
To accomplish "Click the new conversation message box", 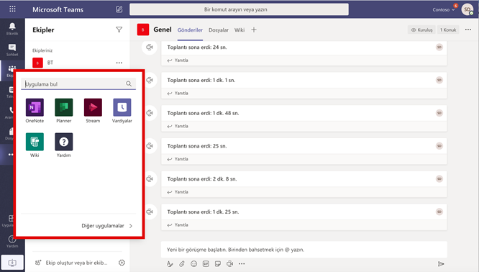I will click(x=304, y=250).
